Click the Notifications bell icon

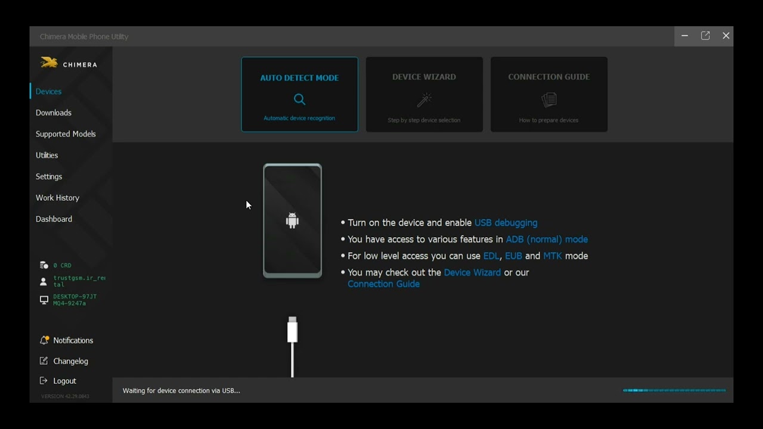pyautogui.click(x=44, y=340)
